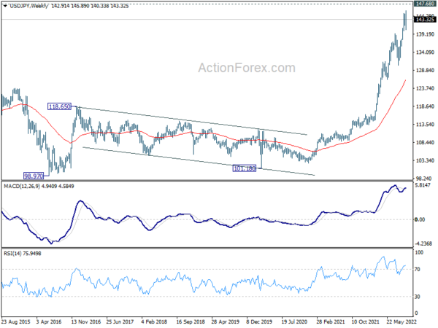
Task: Click the 128.840 price axis value
Action: click(425, 70)
